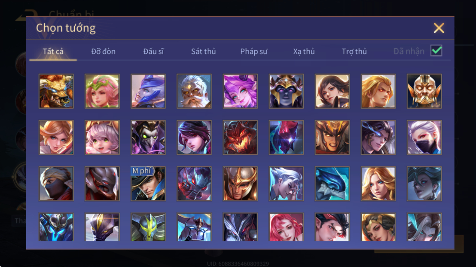Viewport: 476px width, 267px height.
Task: Pick the hero labeled M phí
Action: pos(148,184)
